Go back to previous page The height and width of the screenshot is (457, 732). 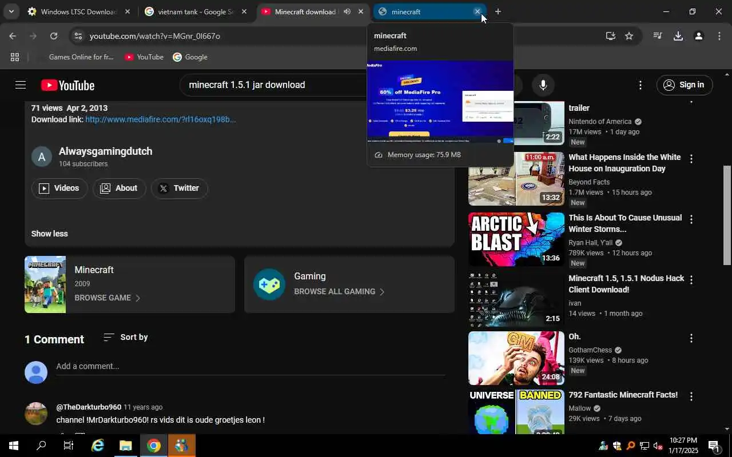coord(13,36)
